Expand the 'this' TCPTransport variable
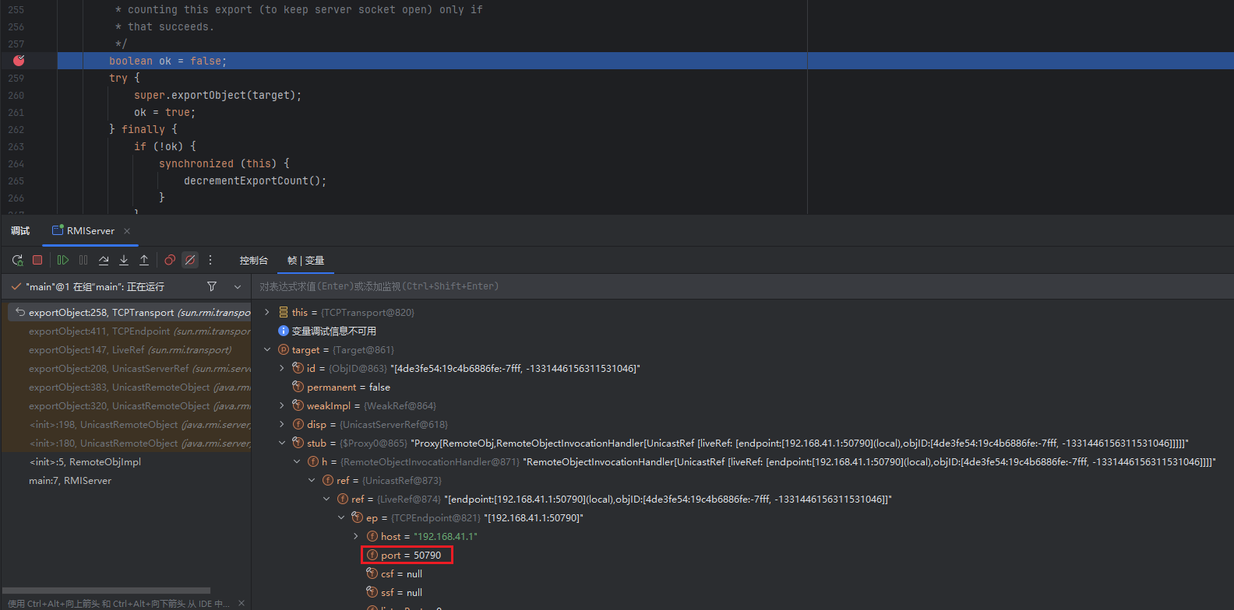The image size is (1234, 610). pyautogui.click(x=267, y=312)
